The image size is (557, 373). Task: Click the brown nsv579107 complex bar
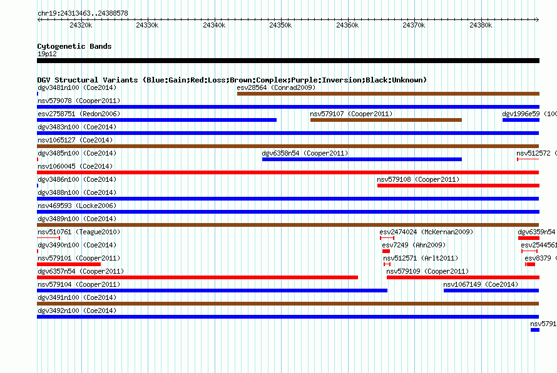(x=386, y=120)
